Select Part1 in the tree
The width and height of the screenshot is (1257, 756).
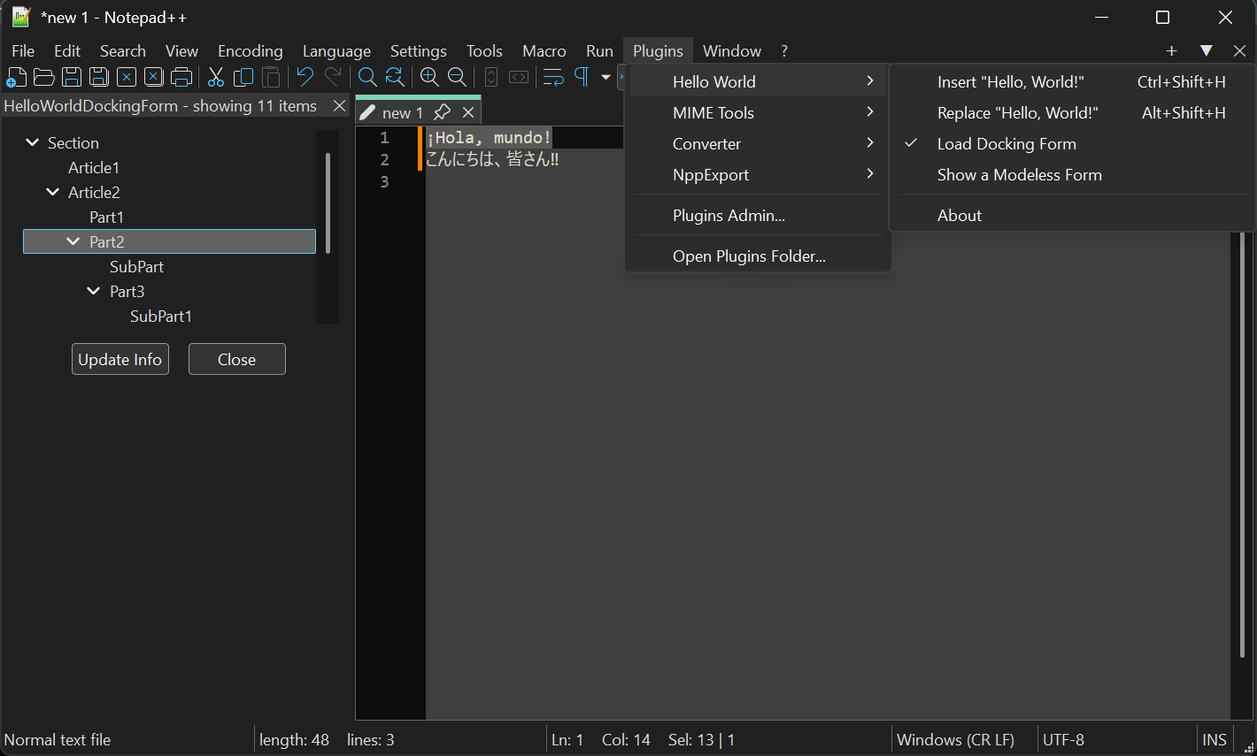[106, 218]
